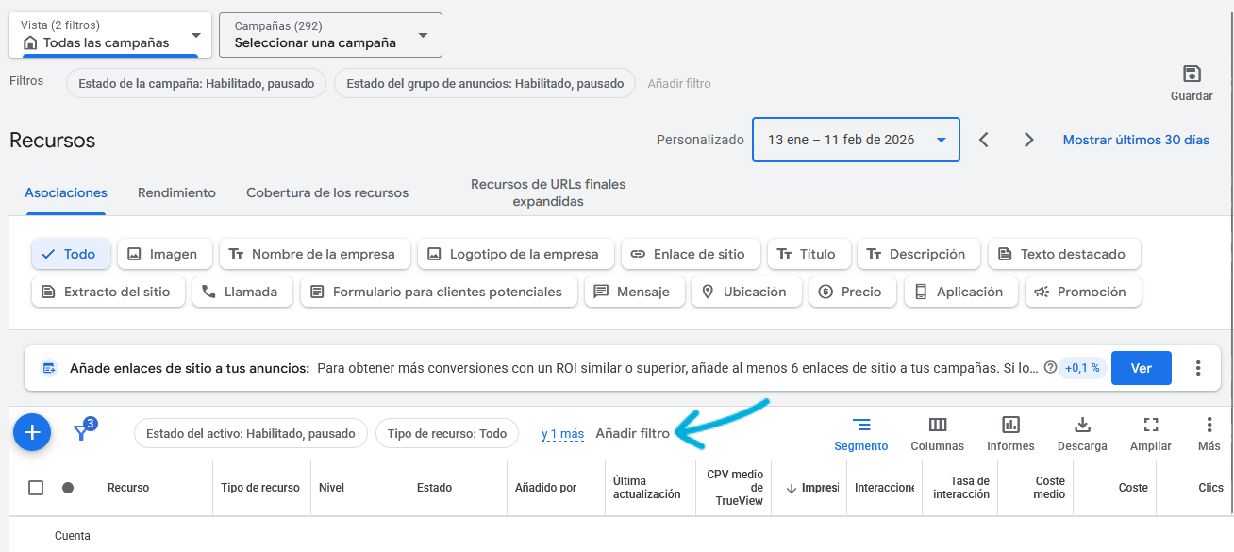Viewport: 1234px width, 552px height.
Task: Open the Más three-dot menu
Action: [1209, 426]
